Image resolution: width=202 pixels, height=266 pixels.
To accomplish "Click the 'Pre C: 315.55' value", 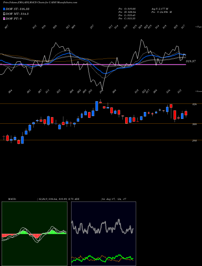I will pos(127,19).
